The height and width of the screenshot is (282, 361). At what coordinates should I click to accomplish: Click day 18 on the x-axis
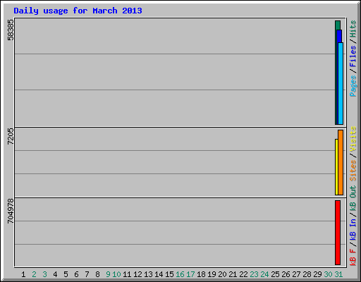click(201, 274)
